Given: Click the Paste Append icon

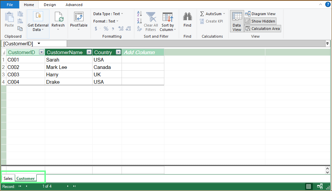Looking at the screenshot, I should click(20, 14).
